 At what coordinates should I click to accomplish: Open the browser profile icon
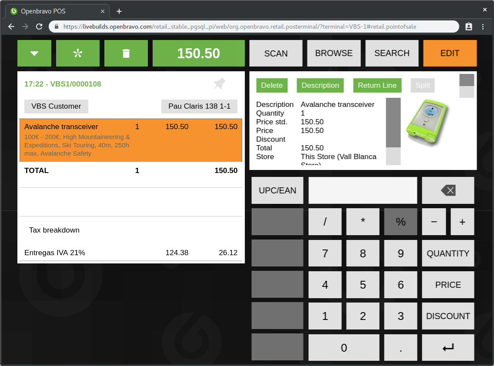(x=469, y=27)
